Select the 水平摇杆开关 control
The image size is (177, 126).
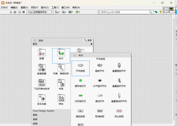(100, 83)
